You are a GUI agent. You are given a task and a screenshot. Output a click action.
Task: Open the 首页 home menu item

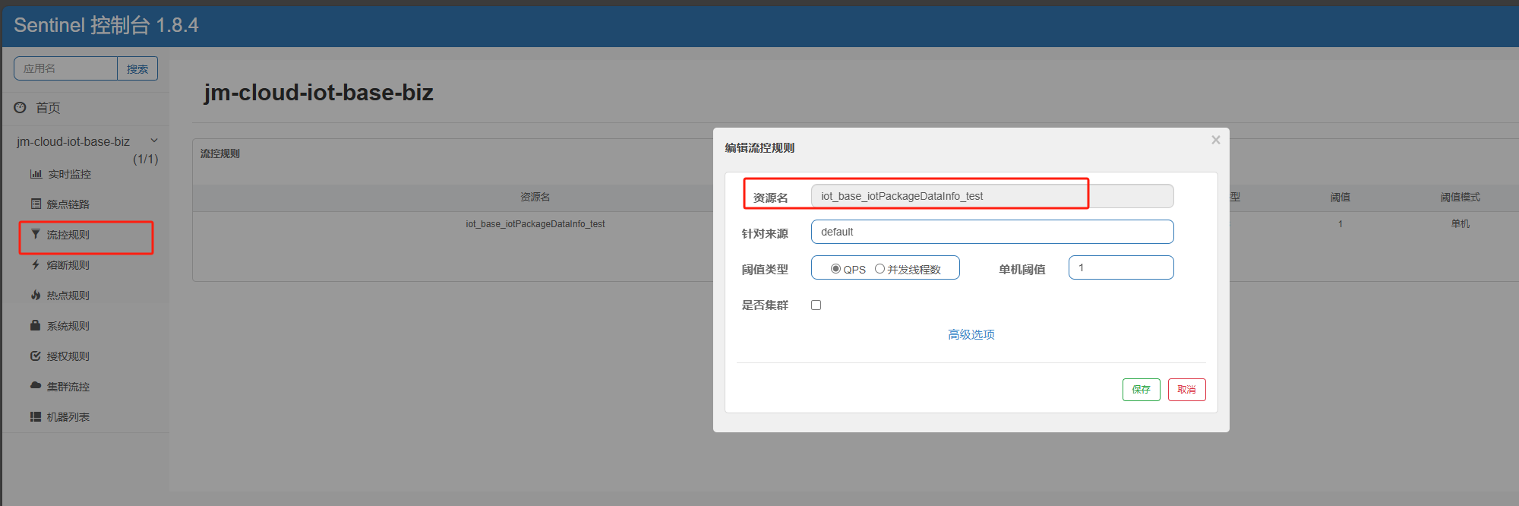48,108
